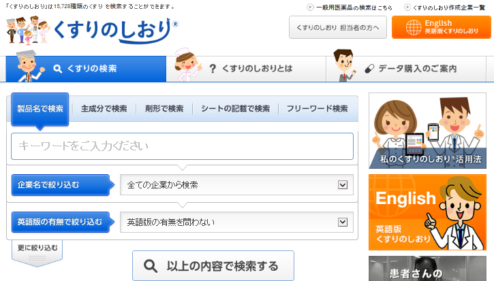Switch to 主成分で検索 tab
This screenshot has height=281, width=494.
104,109
